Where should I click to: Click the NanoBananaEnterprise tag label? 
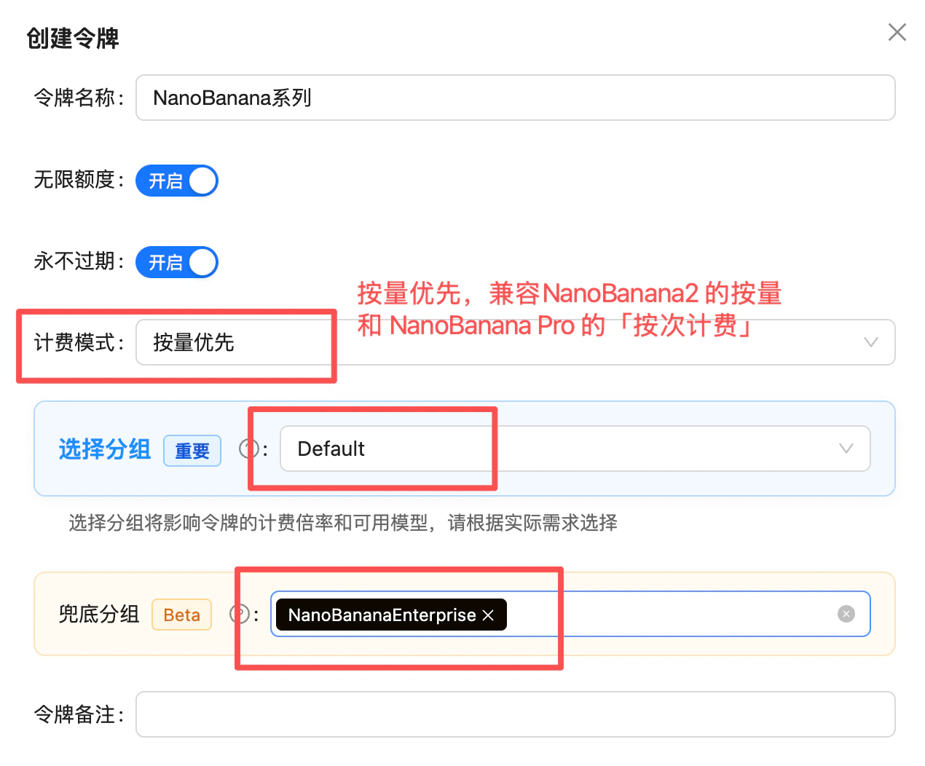382,615
